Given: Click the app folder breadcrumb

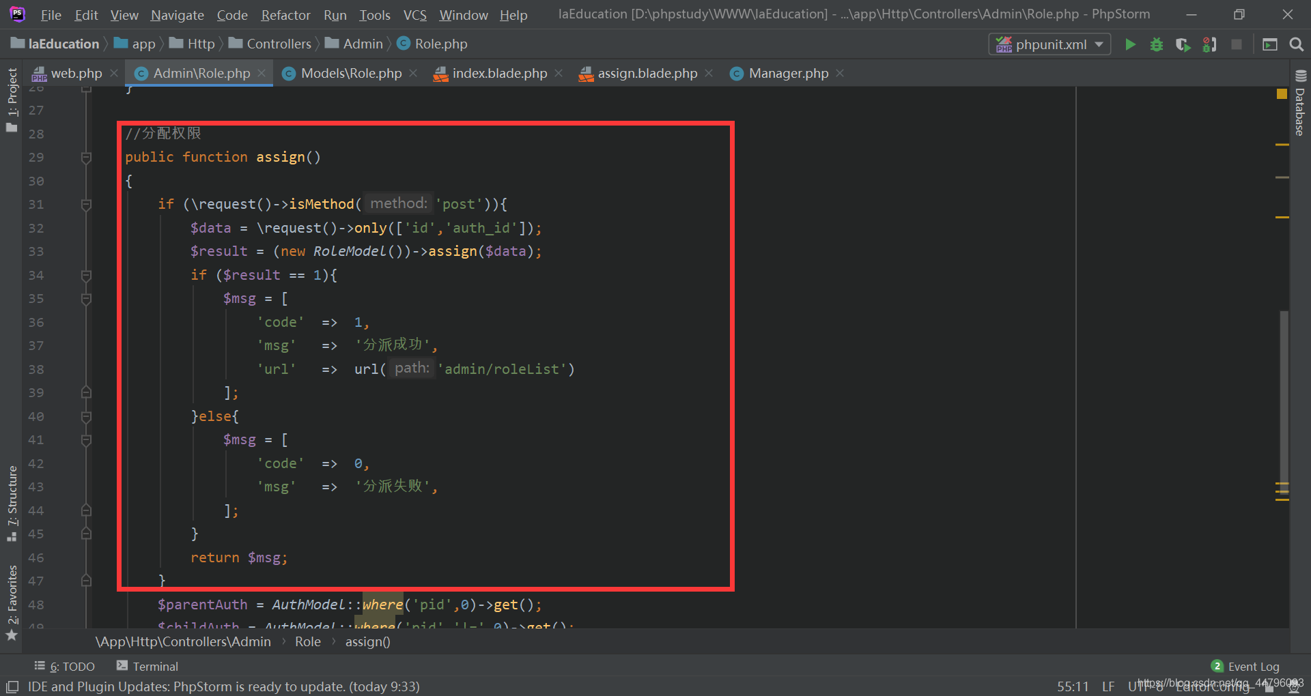Looking at the screenshot, I should pos(135,44).
